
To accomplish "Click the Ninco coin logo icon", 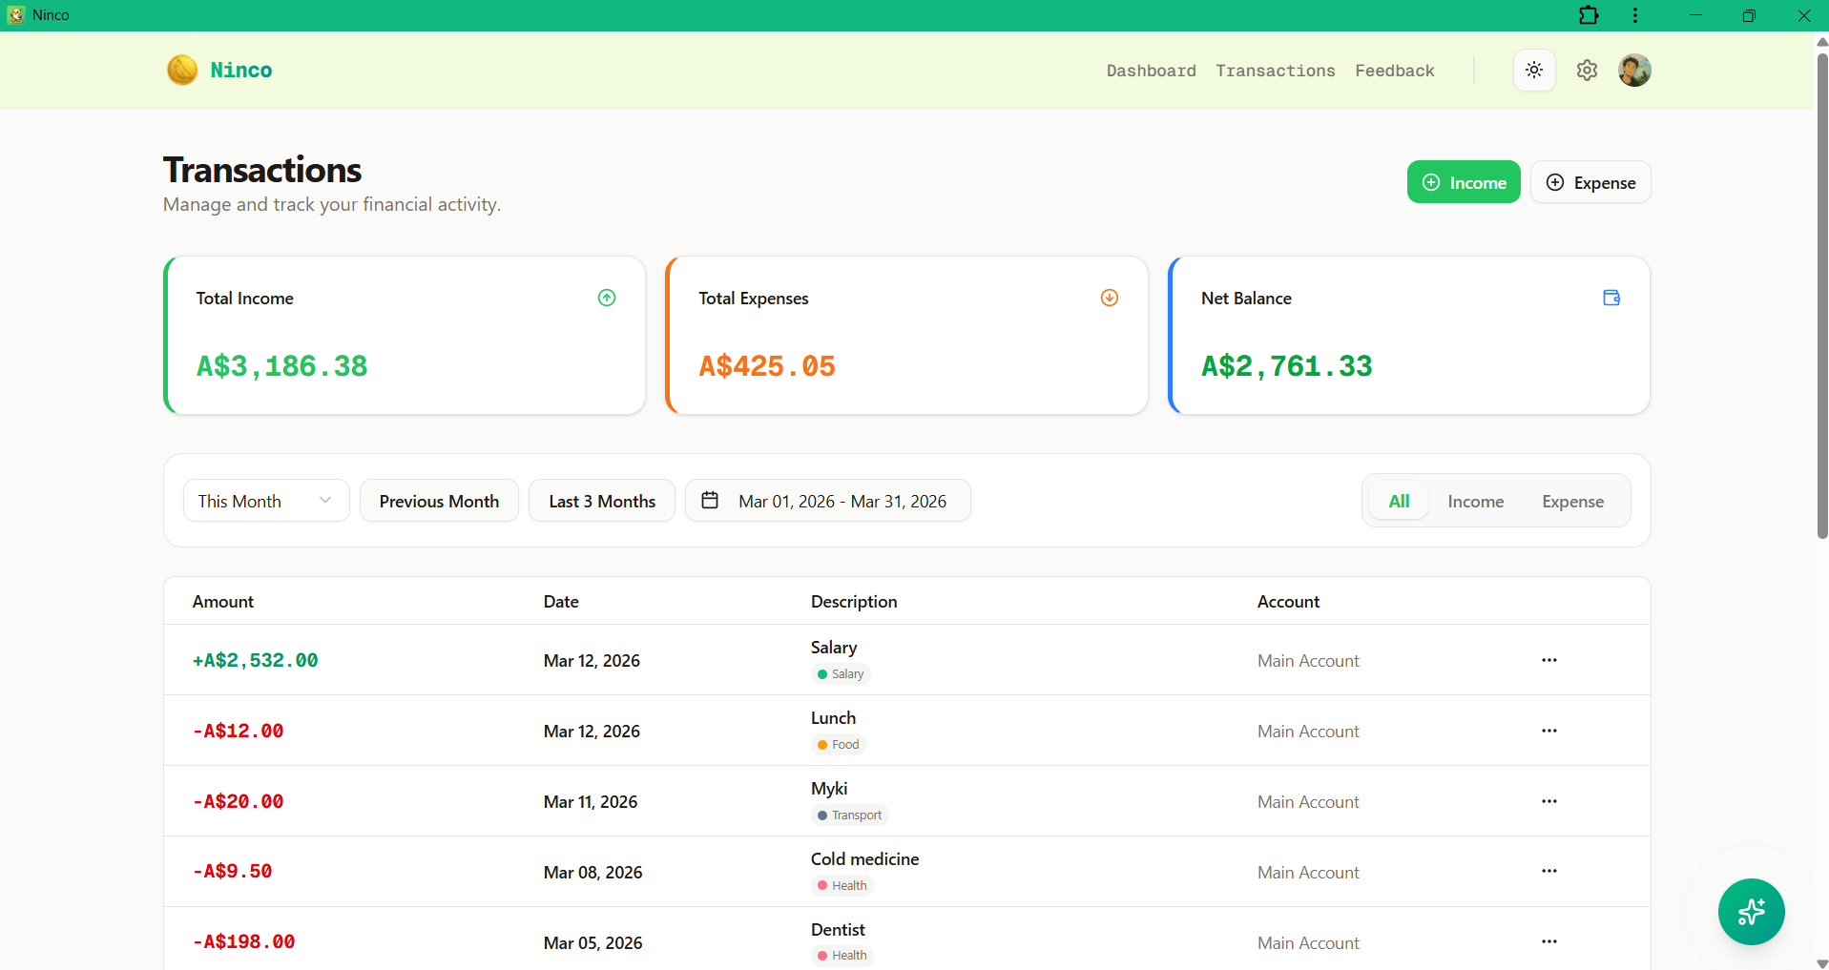I will [x=182, y=70].
